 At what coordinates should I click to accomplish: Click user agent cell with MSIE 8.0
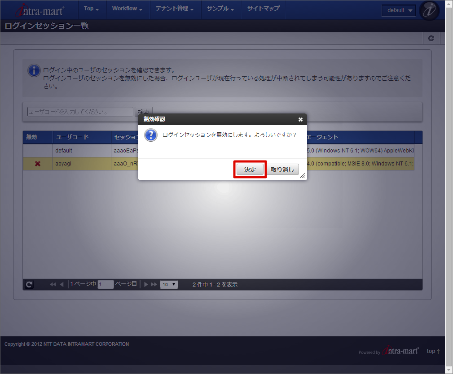pos(361,164)
